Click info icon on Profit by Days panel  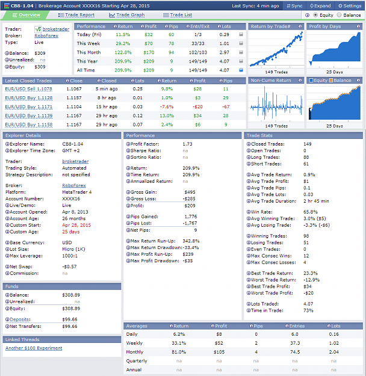(x=358, y=26)
